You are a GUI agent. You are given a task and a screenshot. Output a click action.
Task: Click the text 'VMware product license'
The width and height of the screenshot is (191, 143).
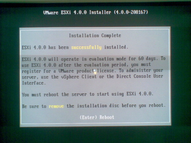[87, 71]
